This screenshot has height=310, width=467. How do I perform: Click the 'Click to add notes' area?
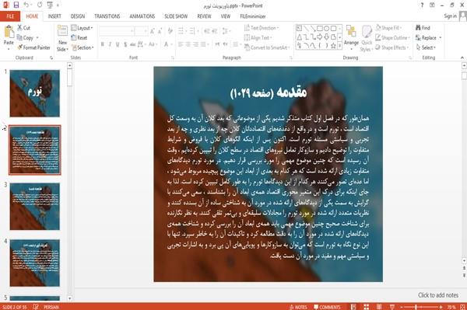[437, 295]
